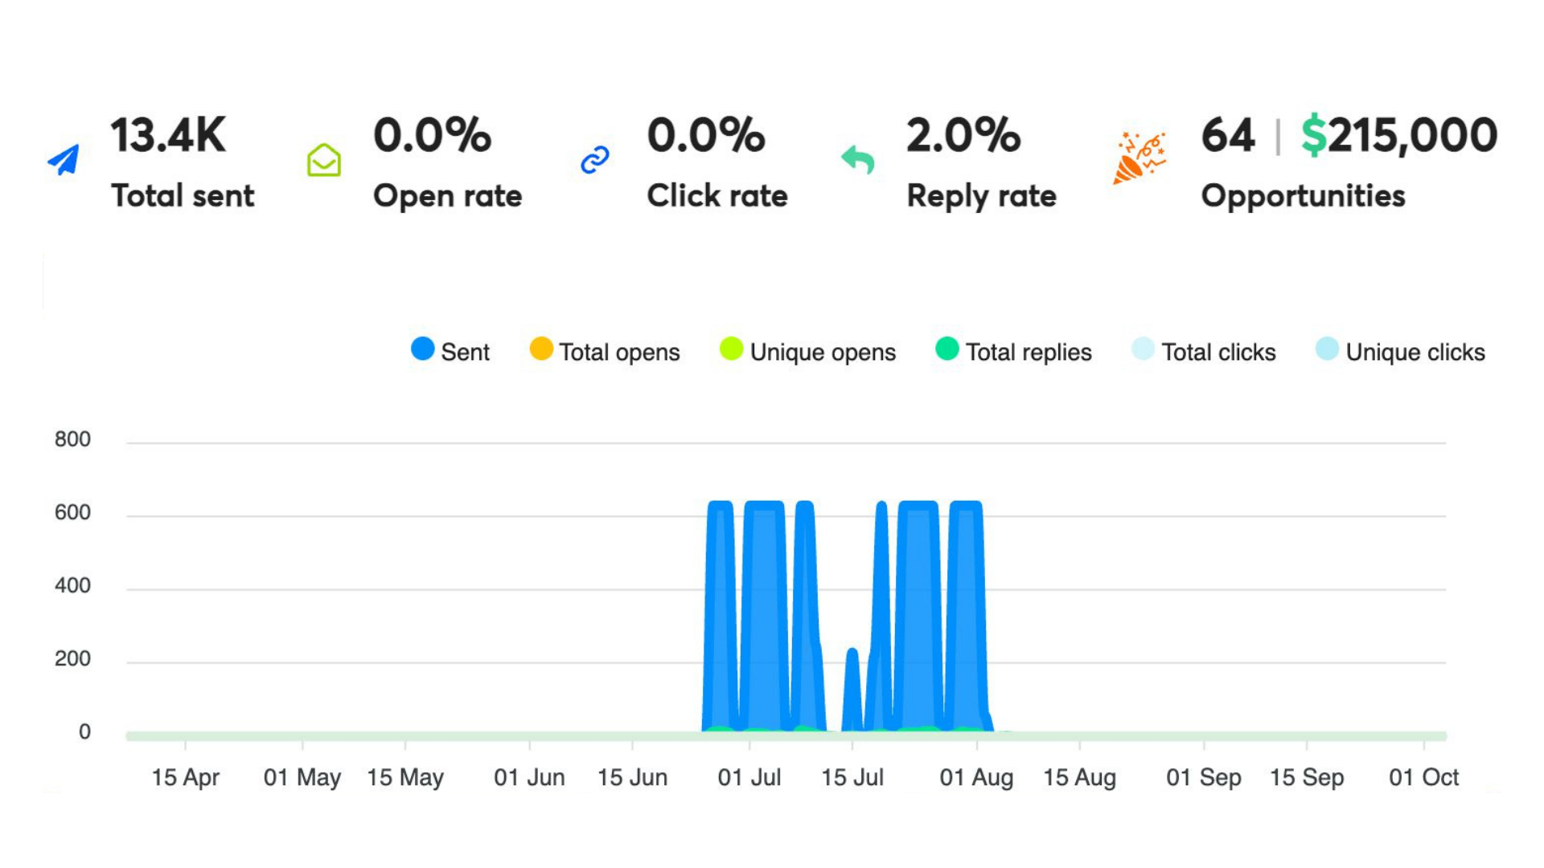
Task: Click the 2.0% reply rate figure
Action: pos(963,135)
